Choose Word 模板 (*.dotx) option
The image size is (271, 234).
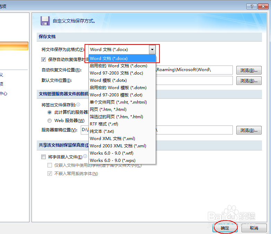122,80
